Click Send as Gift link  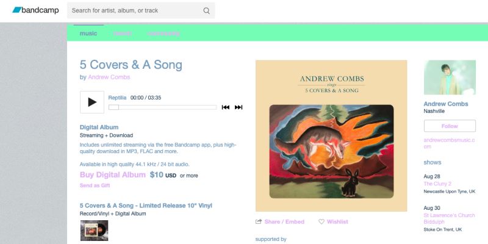pos(95,185)
